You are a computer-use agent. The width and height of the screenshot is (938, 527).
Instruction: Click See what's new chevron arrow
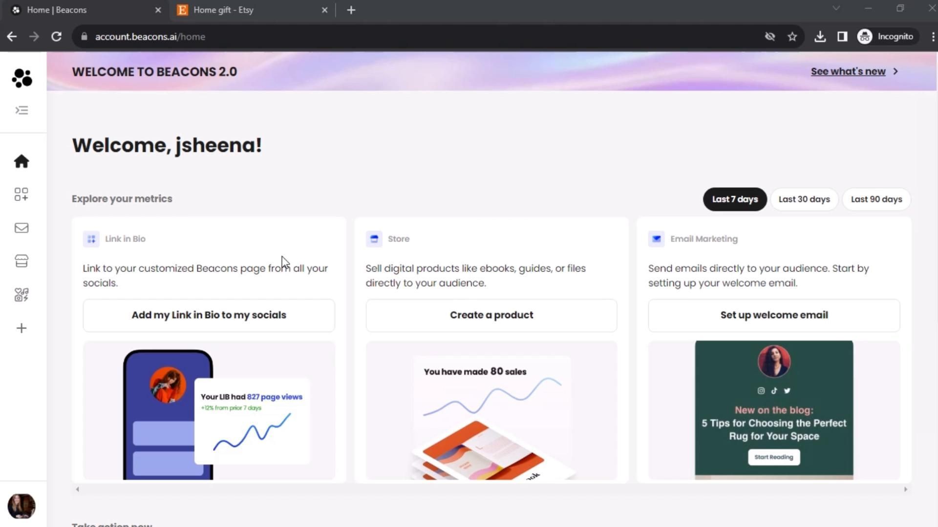[x=895, y=71]
